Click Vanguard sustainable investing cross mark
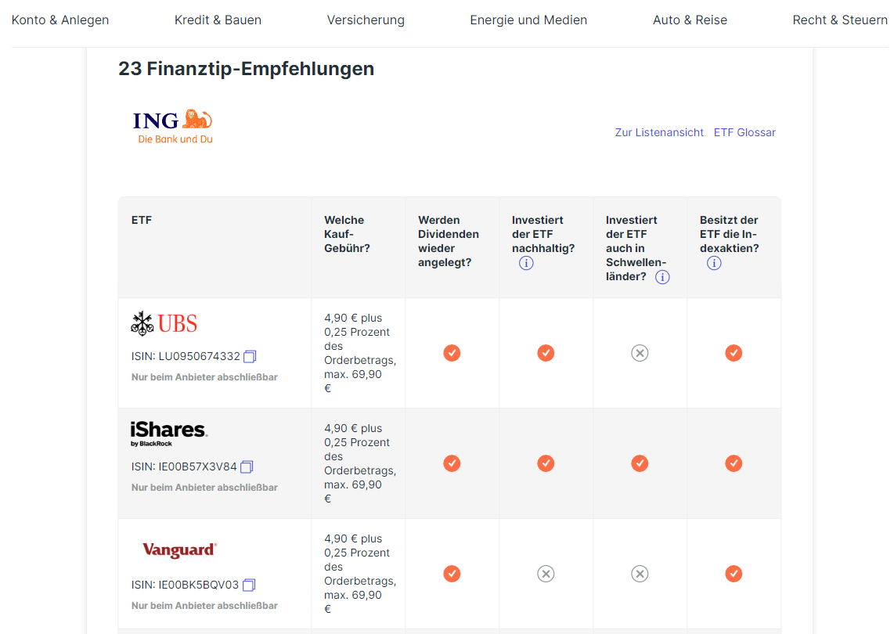894x634 pixels. 546,574
